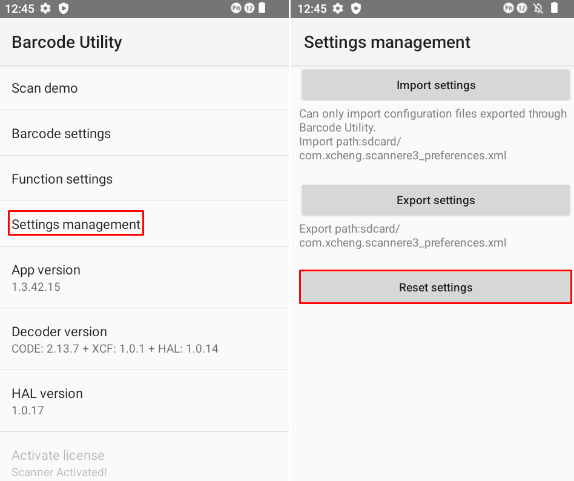Select the Decoder version row
The width and height of the screenshot is (574, 481).
tap(115, 339)
